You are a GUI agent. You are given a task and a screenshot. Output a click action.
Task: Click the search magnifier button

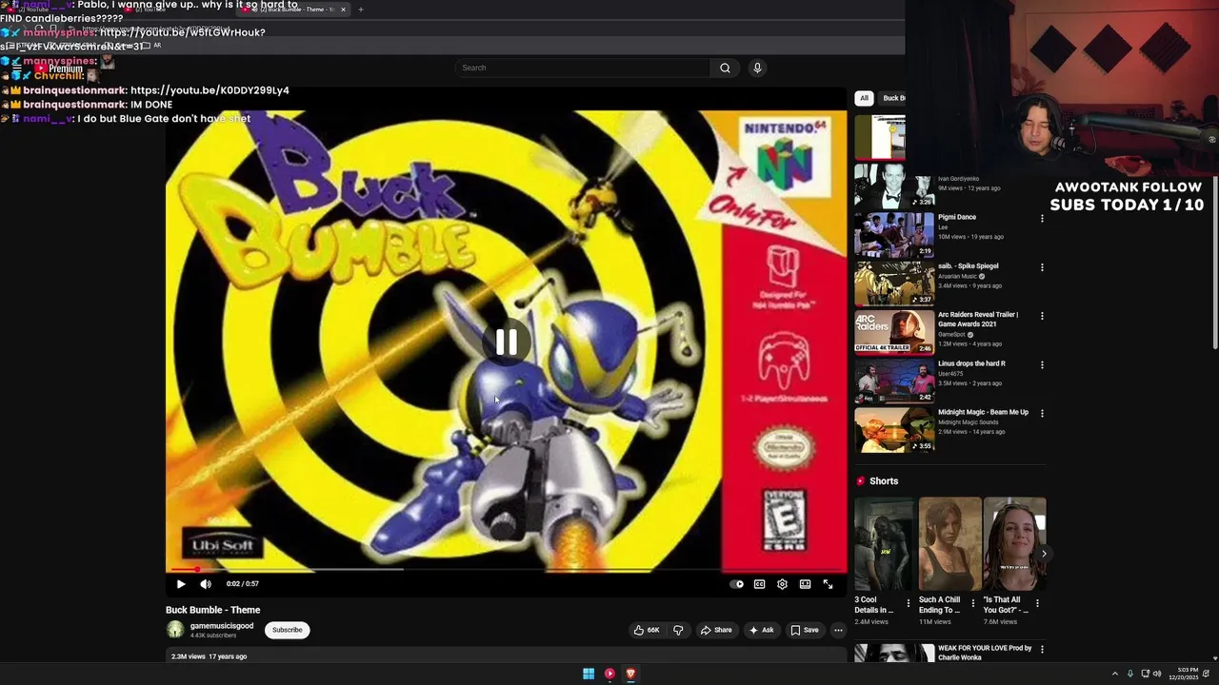[x=725, y=68]
